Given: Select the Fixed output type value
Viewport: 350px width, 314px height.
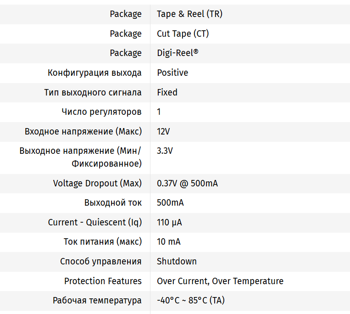Looking at the screenshot, I should [x=167, y=92].
